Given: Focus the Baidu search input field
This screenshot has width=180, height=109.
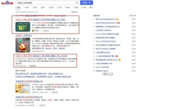Looking at the screenshot, I should point(46,3).
